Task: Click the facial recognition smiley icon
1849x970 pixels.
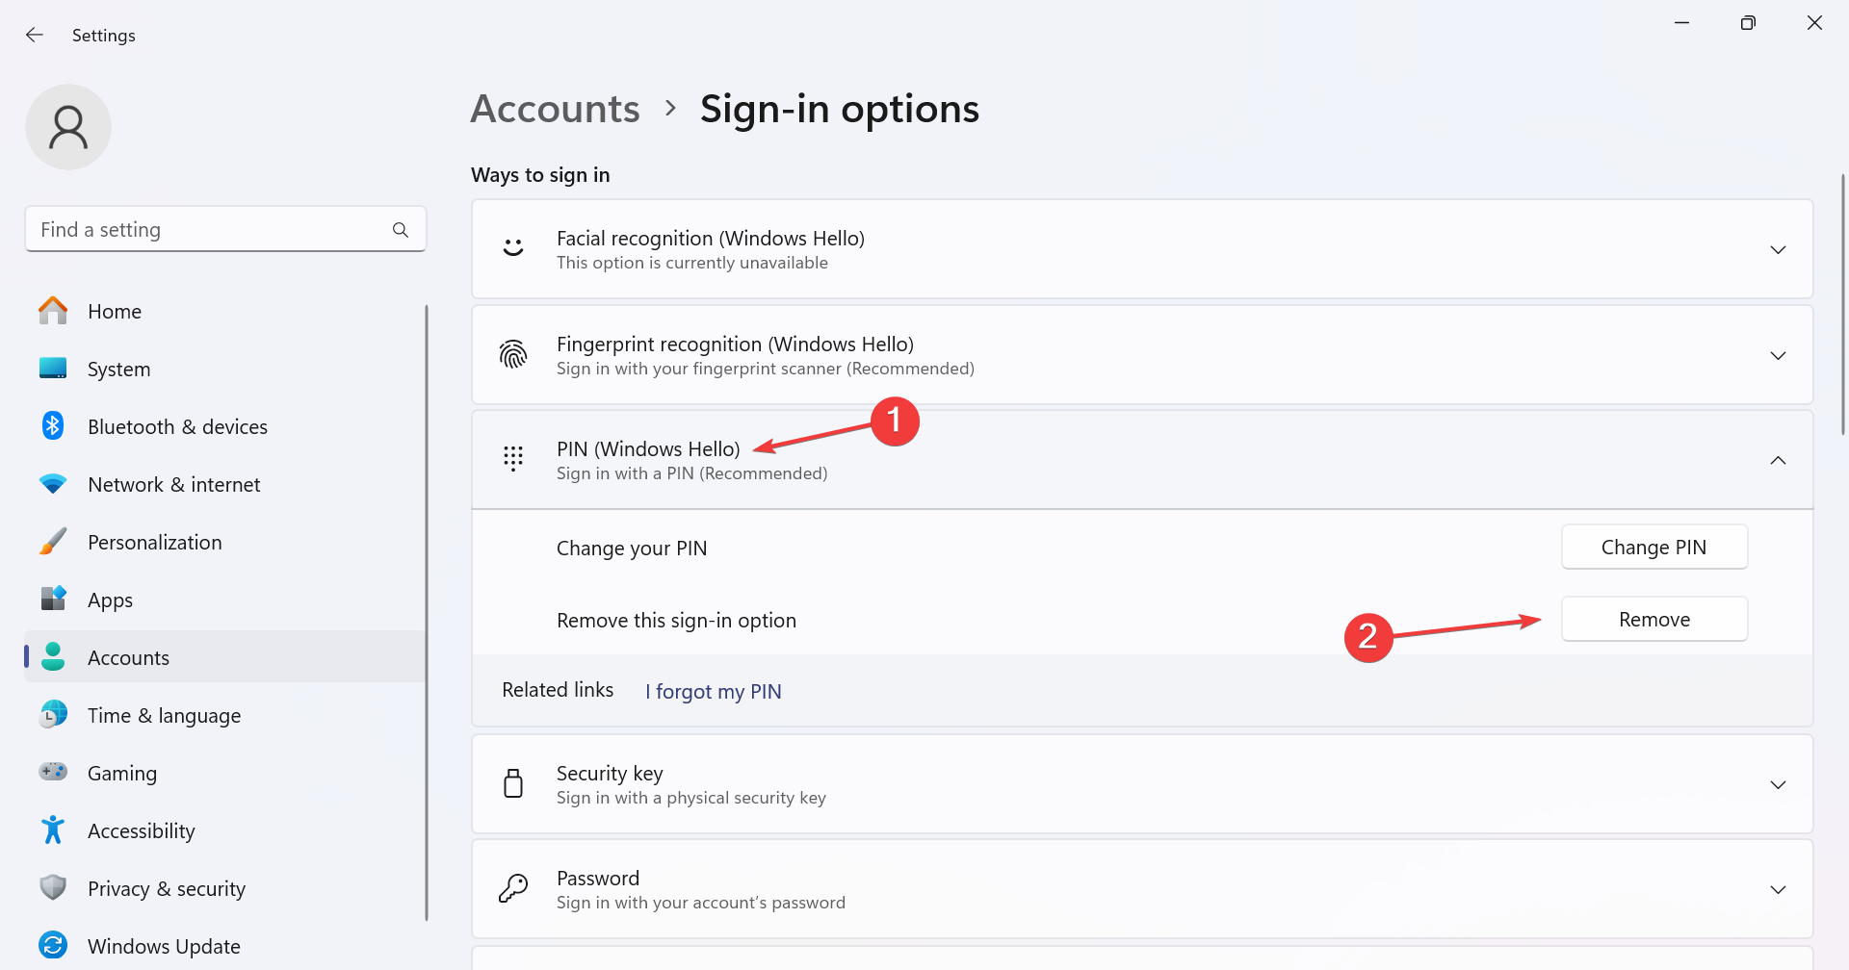Action: pos(513,249)
